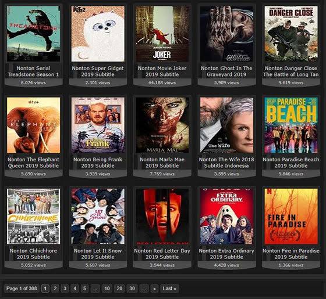Open the Fire in Paradise poster

coord(291,216)
